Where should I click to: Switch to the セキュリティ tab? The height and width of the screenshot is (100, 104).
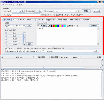pos(75,20)
